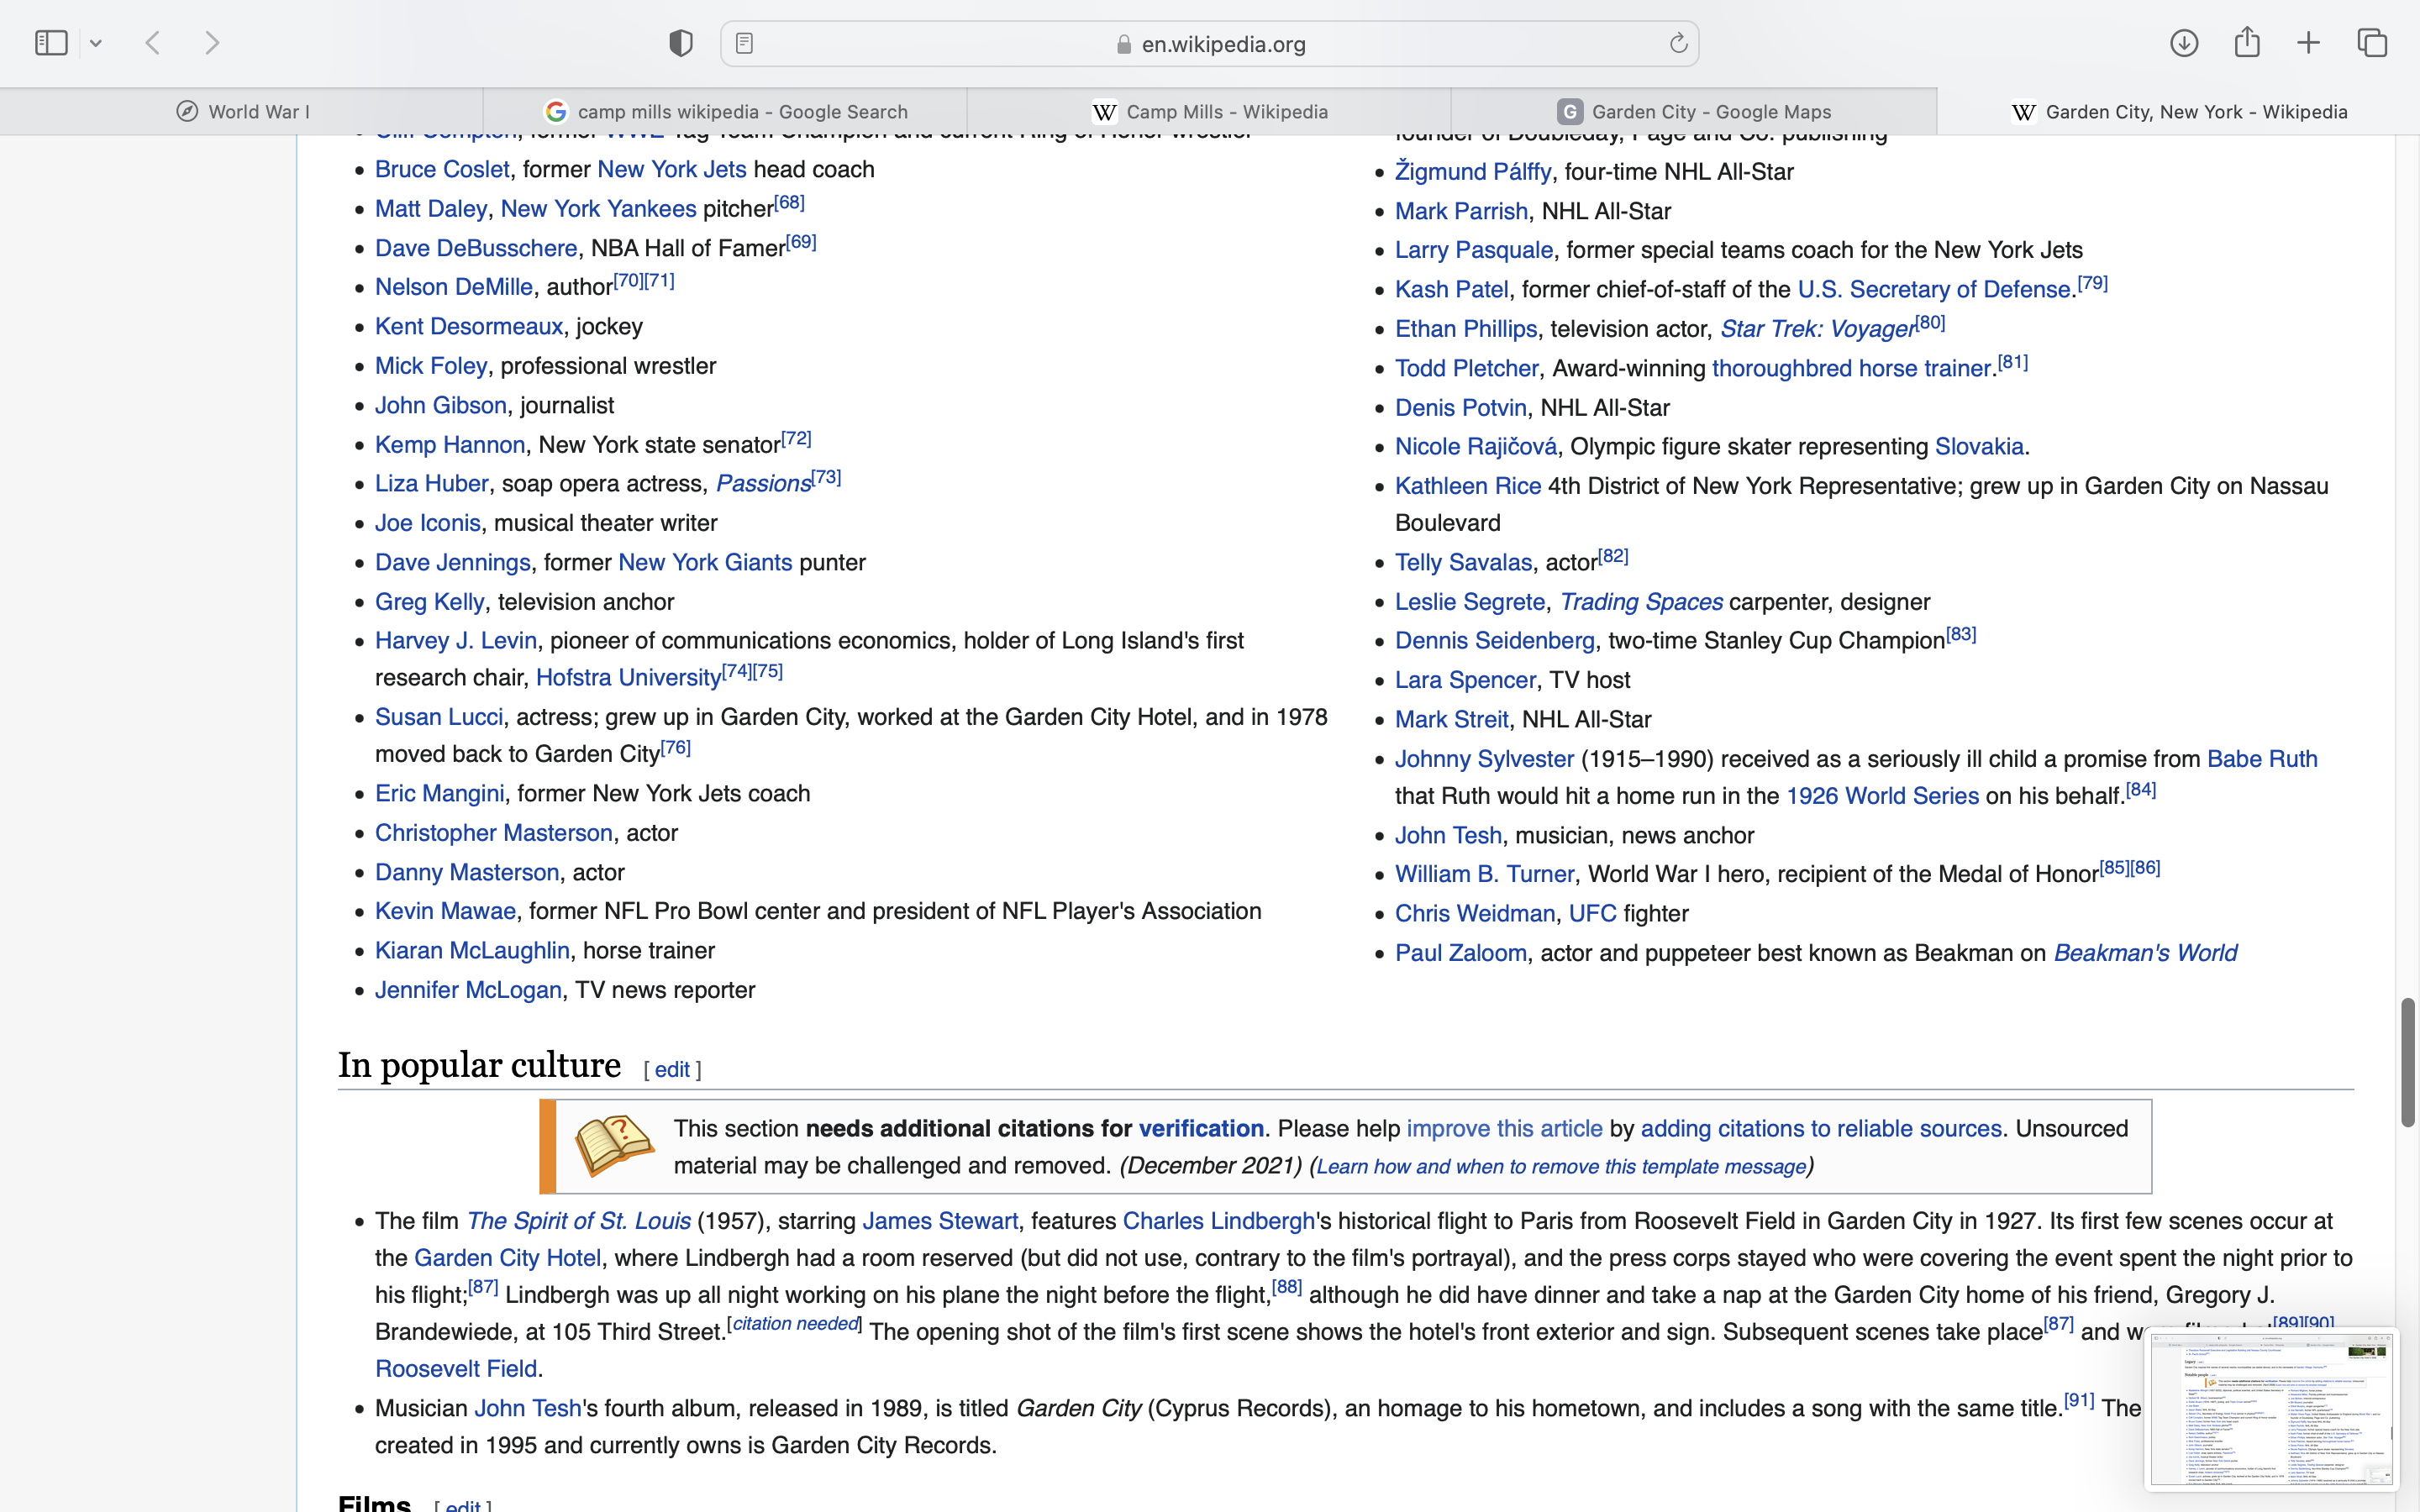Click edit link beside In popular culture
2420x1512 pixels.
point(672,1070)
